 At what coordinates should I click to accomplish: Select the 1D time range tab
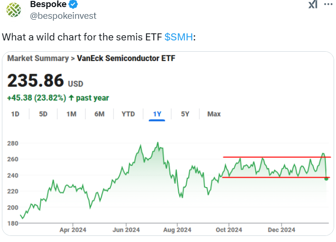coord(15,114)
